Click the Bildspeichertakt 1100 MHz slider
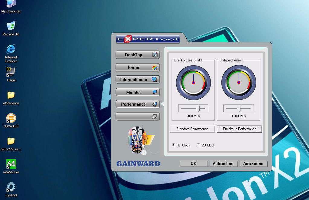 click(x=238, y=108)
